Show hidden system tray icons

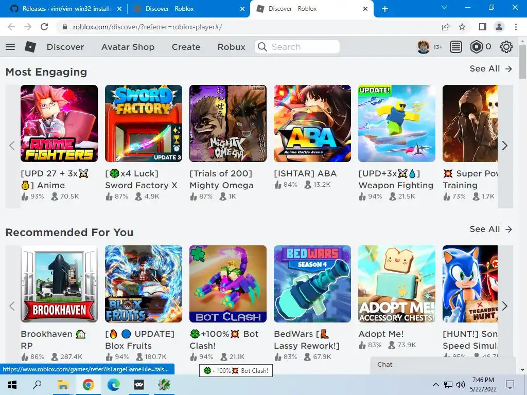point(435,385)
